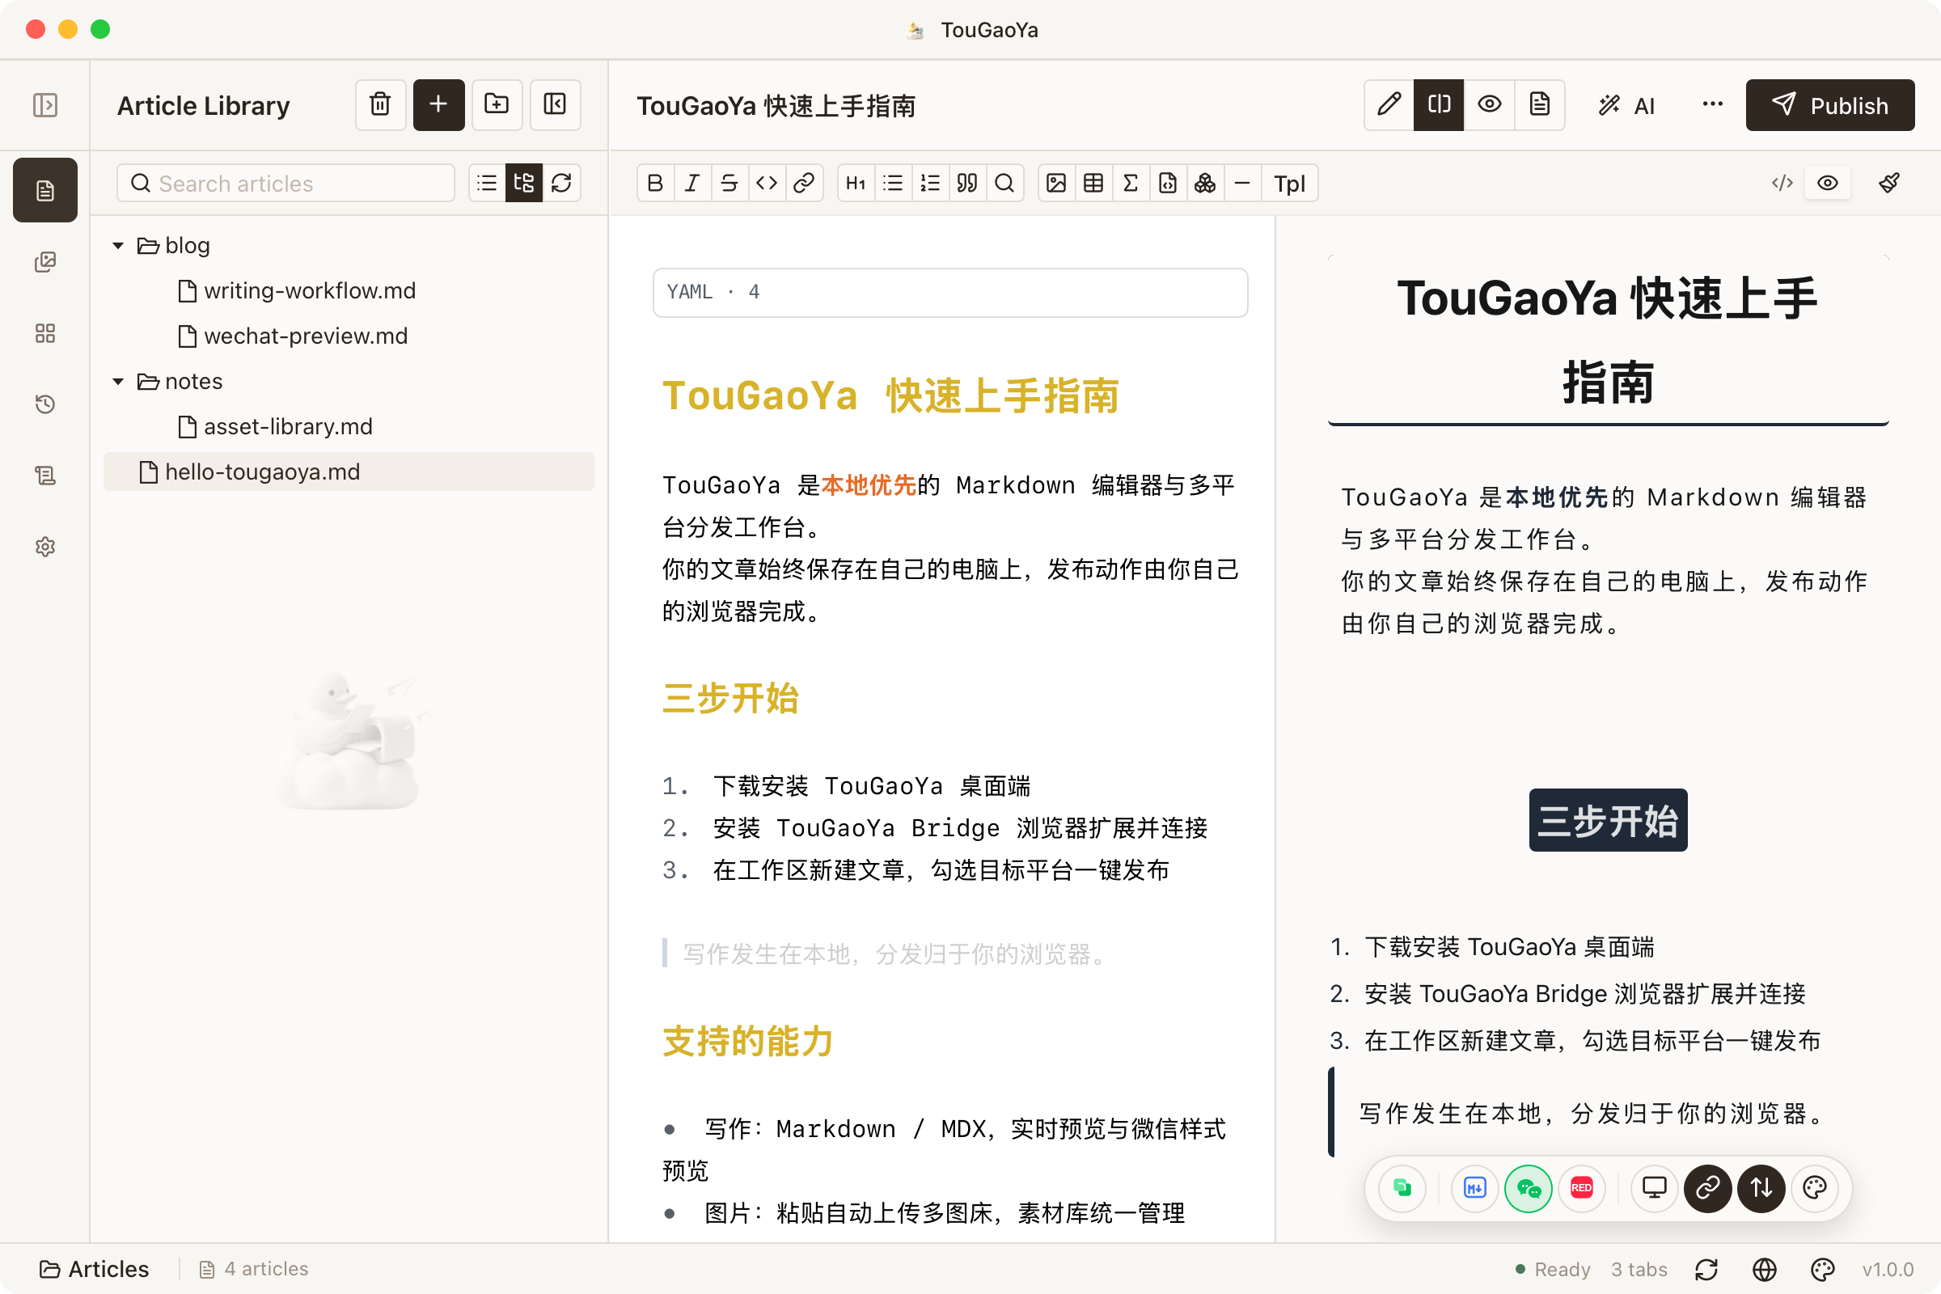Insert an H1 heading

pos(856,184)
